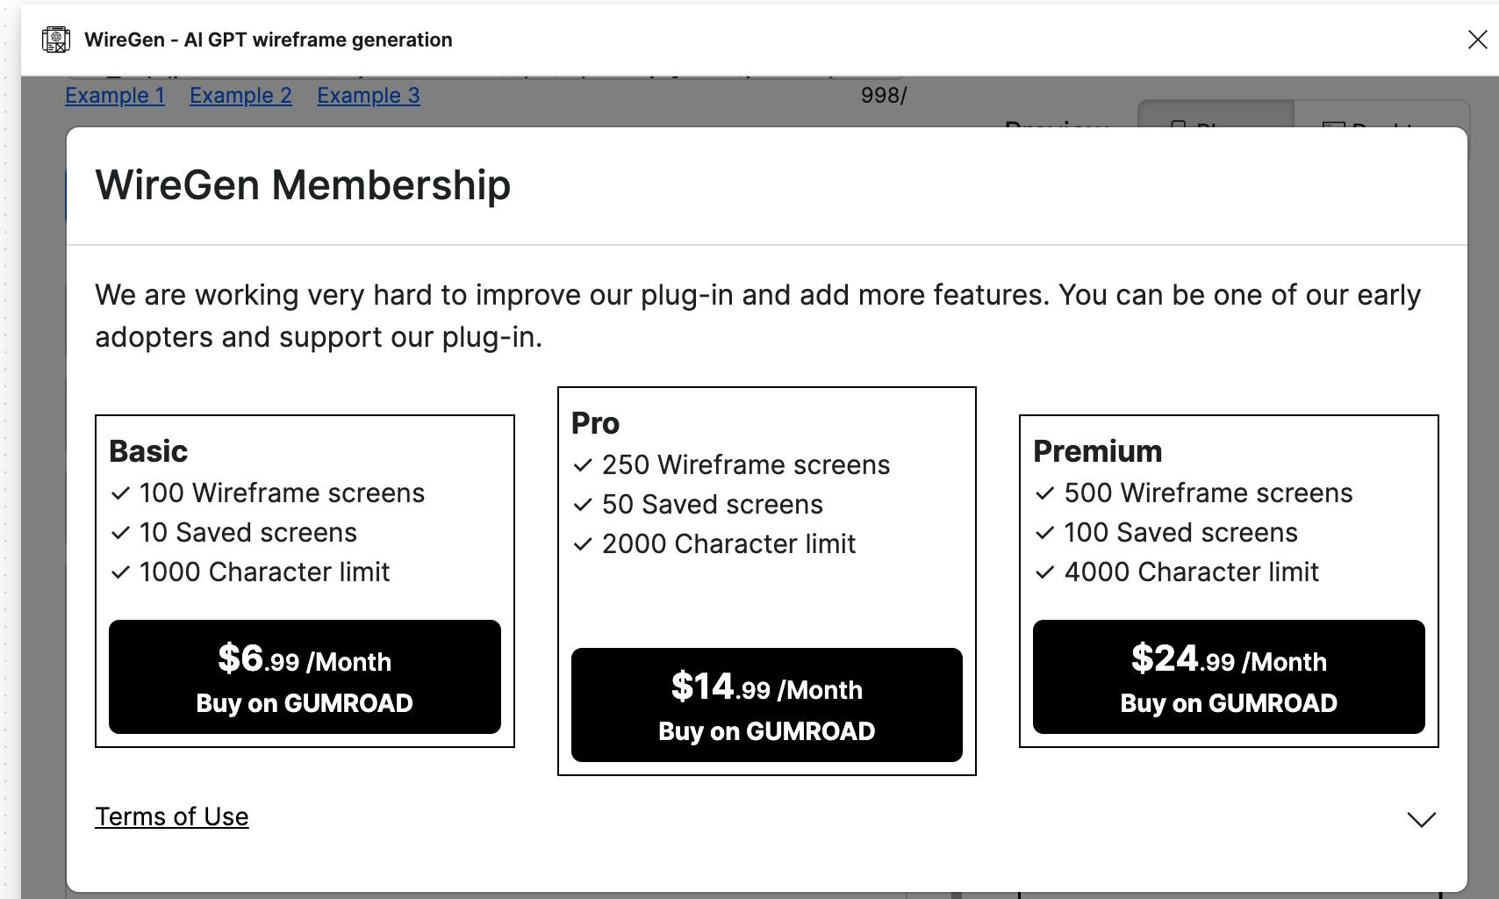Image resolution: width=1499 pixels, height=899 pixels.
Task: Click the WireGen plugin logo icon
Action: click(x=56, y=40)
